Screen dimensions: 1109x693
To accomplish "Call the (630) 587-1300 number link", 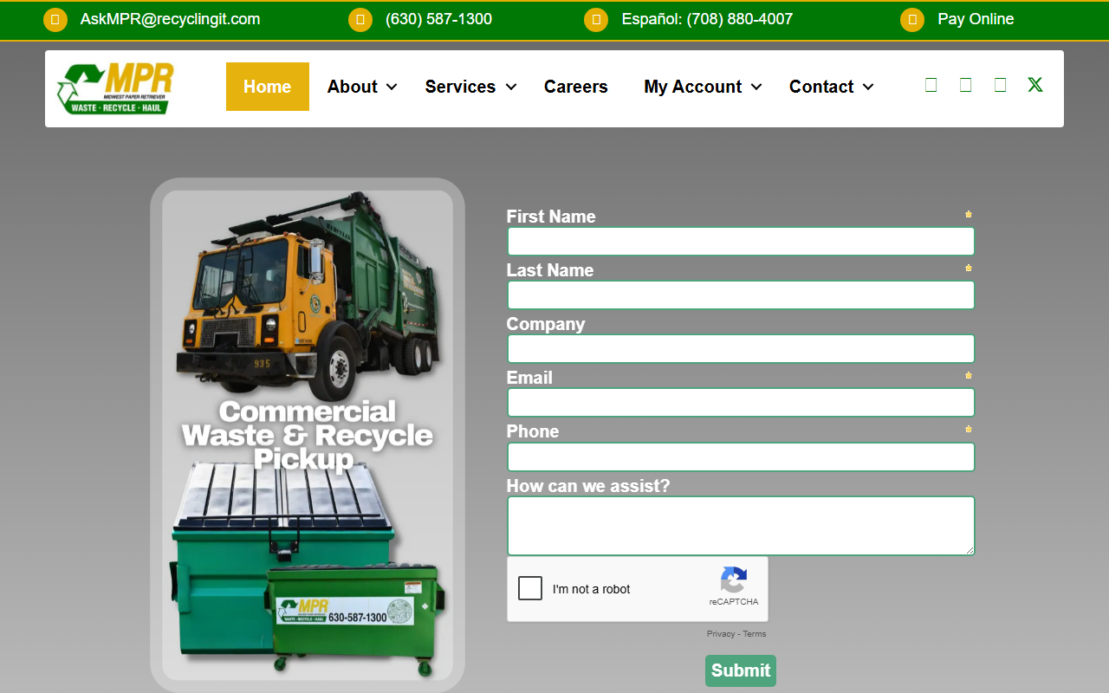I will pyautogui.click(x=438, y=19).
